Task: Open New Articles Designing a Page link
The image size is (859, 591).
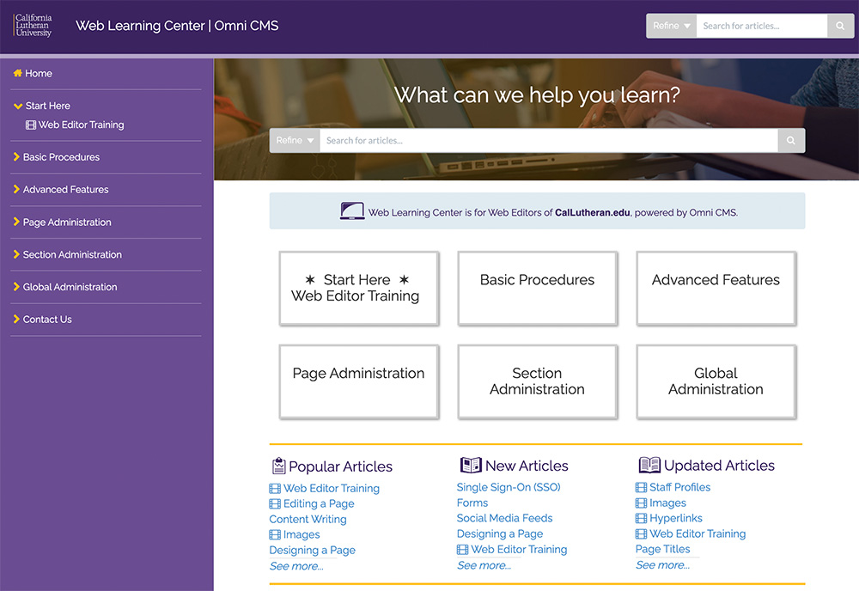Action: tap(500, 533)
